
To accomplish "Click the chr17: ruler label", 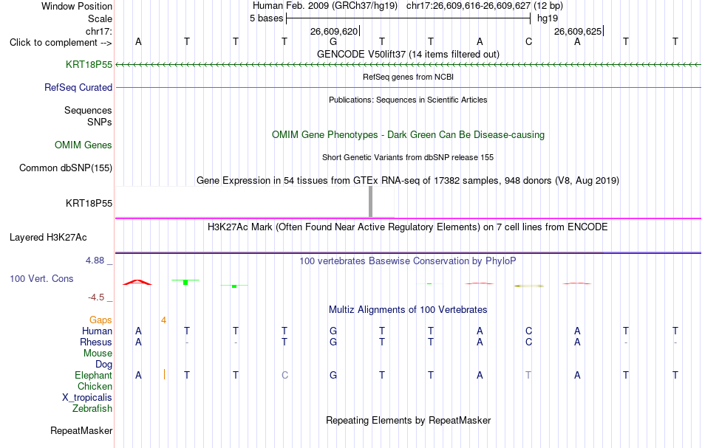I will [99, 32].
